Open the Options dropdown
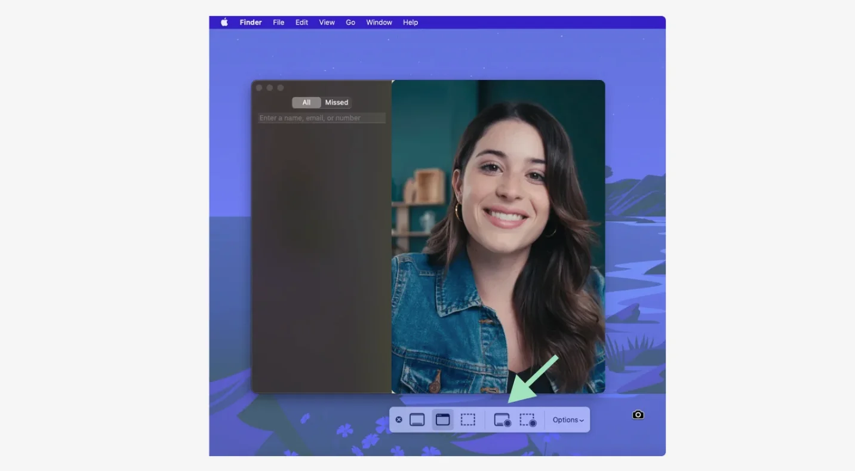The height and width of the screenshot is (471, 855). click(567, 419)
